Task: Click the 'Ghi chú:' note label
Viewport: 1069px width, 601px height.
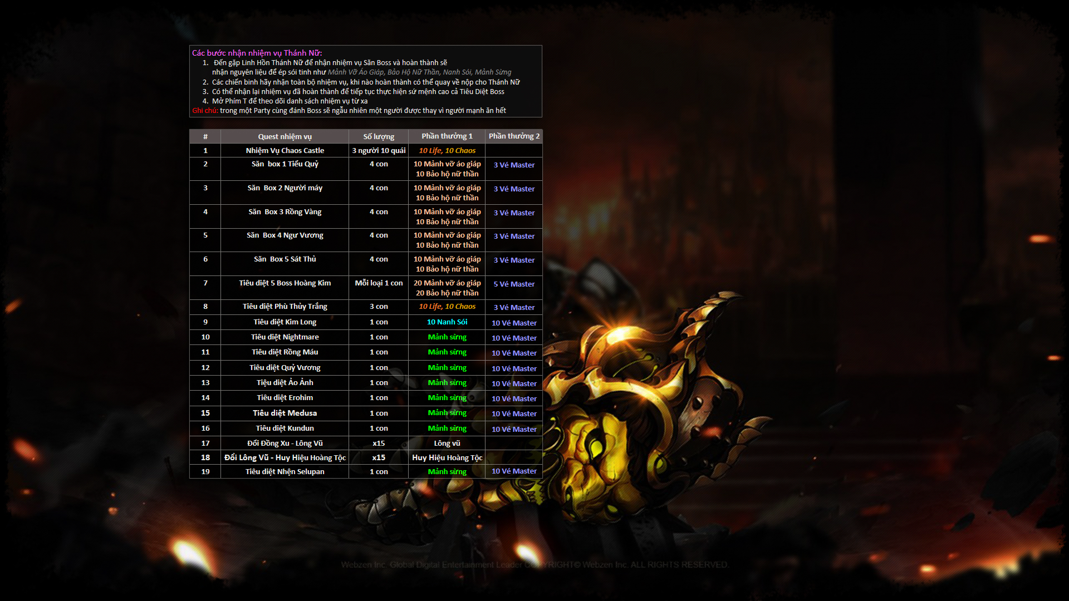Action: tap(205, 111)
